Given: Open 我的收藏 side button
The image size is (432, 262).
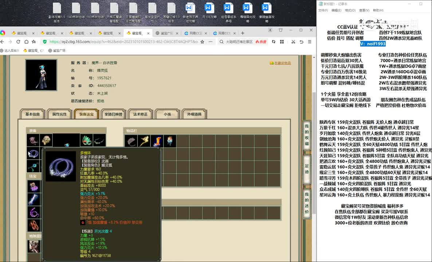Looking at the screenshot, I should click(307, 135).
